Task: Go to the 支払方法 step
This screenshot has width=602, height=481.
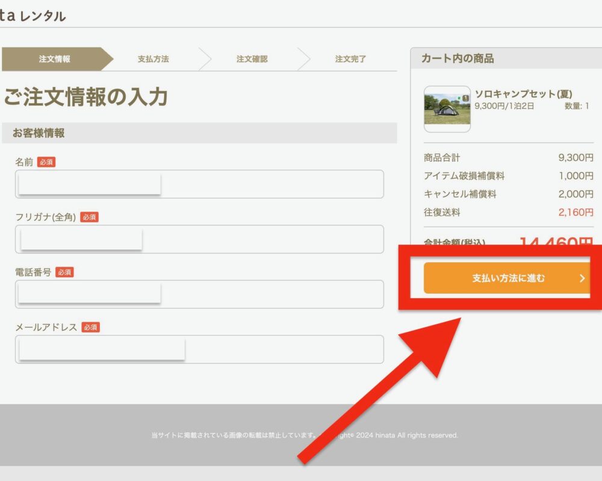Action: coord(154,59)
